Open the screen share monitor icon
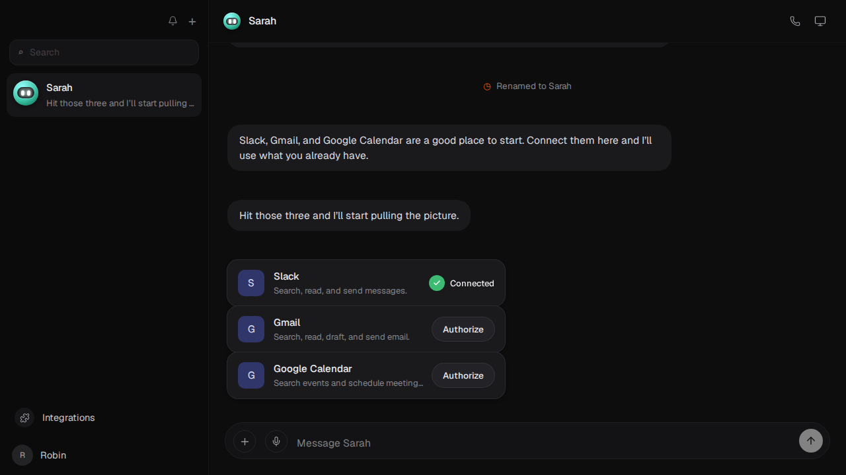 click(820, 21)
